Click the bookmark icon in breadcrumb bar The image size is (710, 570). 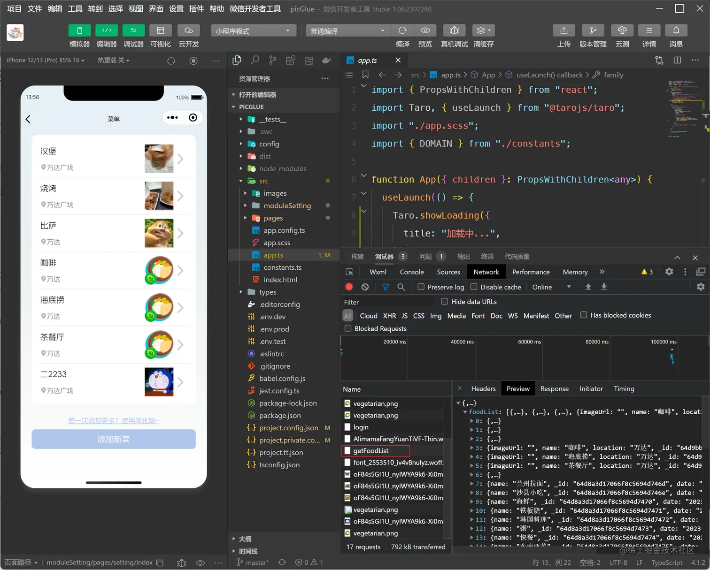365,75
